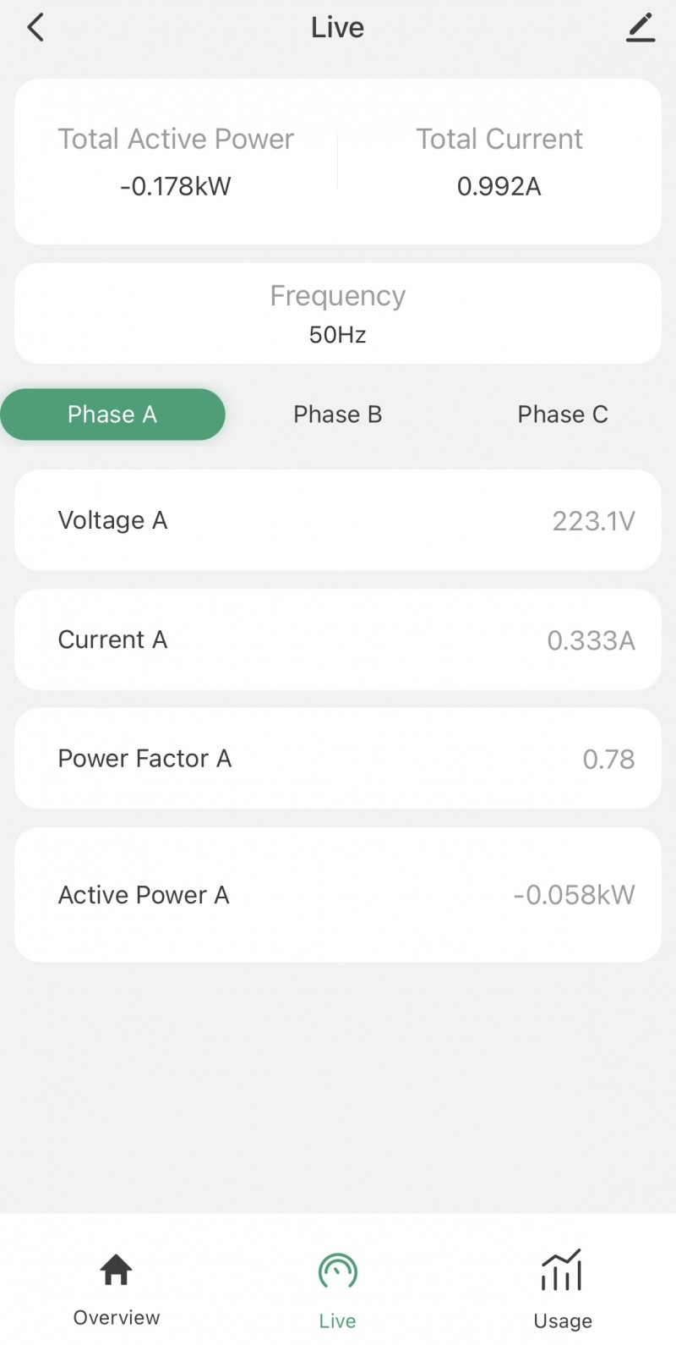This screenshot has width=676, height=1345.
Task: Tap the Current A row
Action: coord(338,640)
